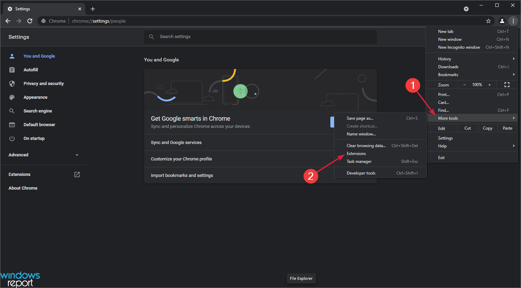Click the magnifier icon in Search settings
The width and height of the screenshot is (521, 288).
[x=152, y=37]
